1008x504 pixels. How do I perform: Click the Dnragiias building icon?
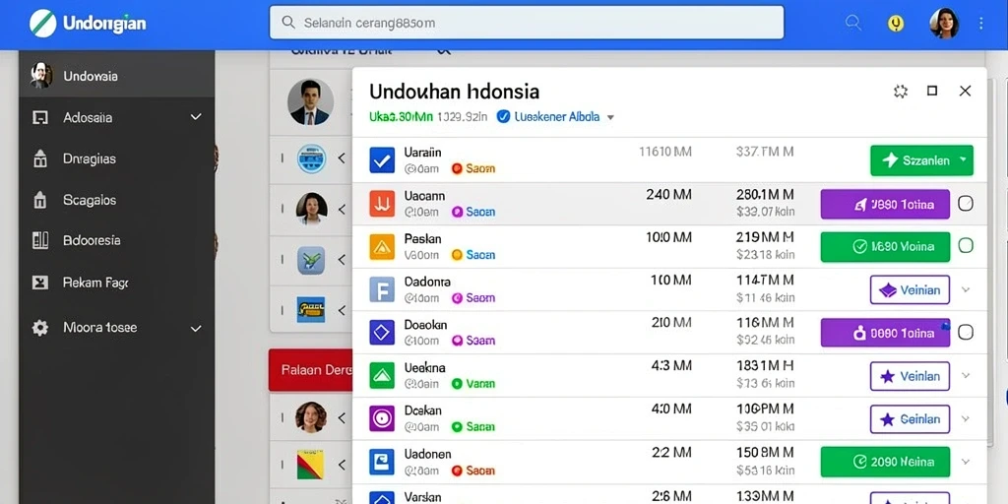[39, 158]
